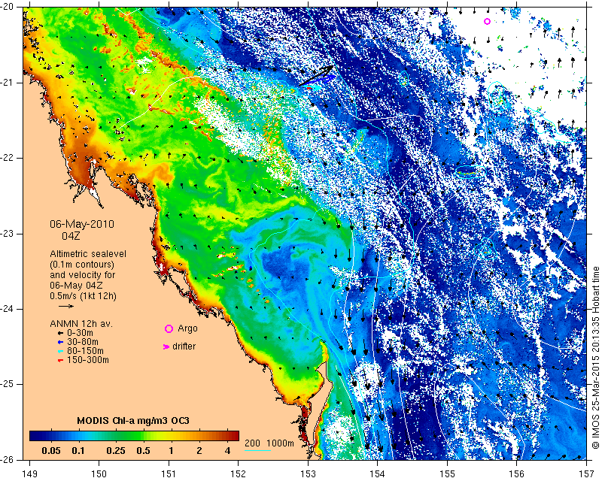Image resolution: width=602 pixels, height=481 pixels.
Task: Click the 0.5m/s velocity scale arrow
Action: point(66,306)
